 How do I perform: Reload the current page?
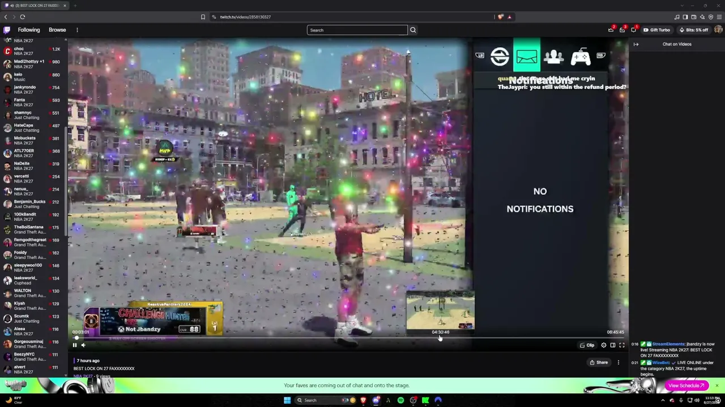click(x=23, y=17)
